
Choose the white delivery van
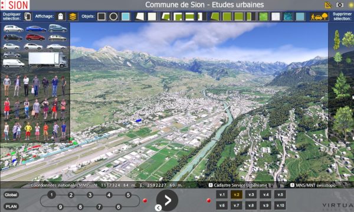point(14,64)
